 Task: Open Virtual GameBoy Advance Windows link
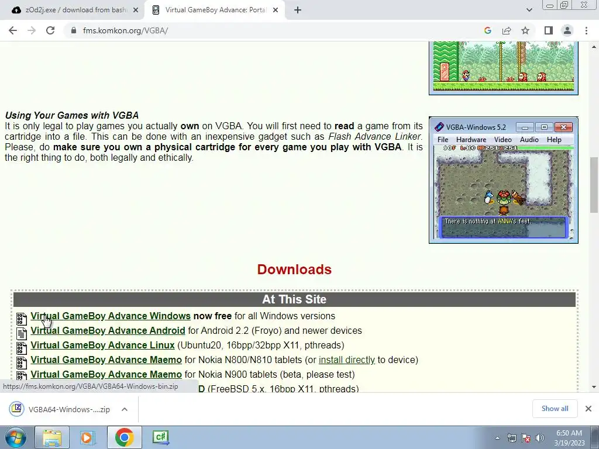(111, 316)
